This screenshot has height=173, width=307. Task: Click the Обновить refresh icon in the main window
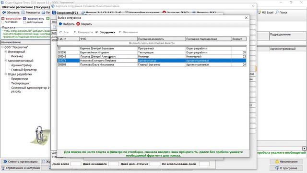pos(4,12)
